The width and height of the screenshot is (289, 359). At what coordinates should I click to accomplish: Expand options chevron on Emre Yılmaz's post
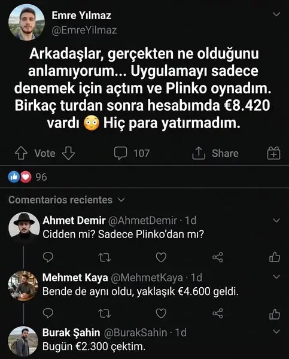(x=276, y=14)
